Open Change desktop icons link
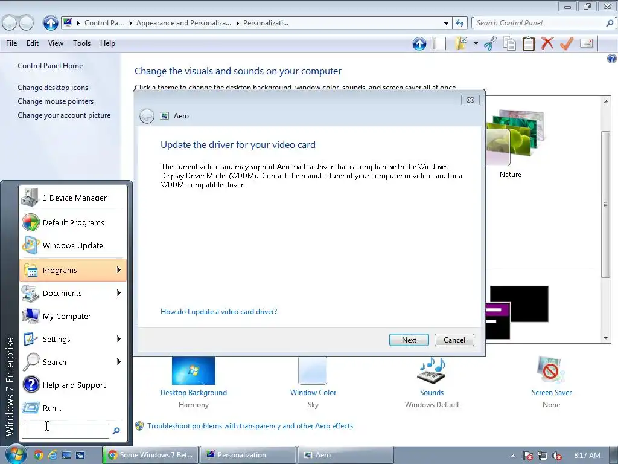 53,88
